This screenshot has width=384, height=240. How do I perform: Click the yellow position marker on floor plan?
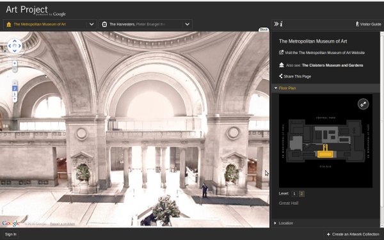point(325,147)
